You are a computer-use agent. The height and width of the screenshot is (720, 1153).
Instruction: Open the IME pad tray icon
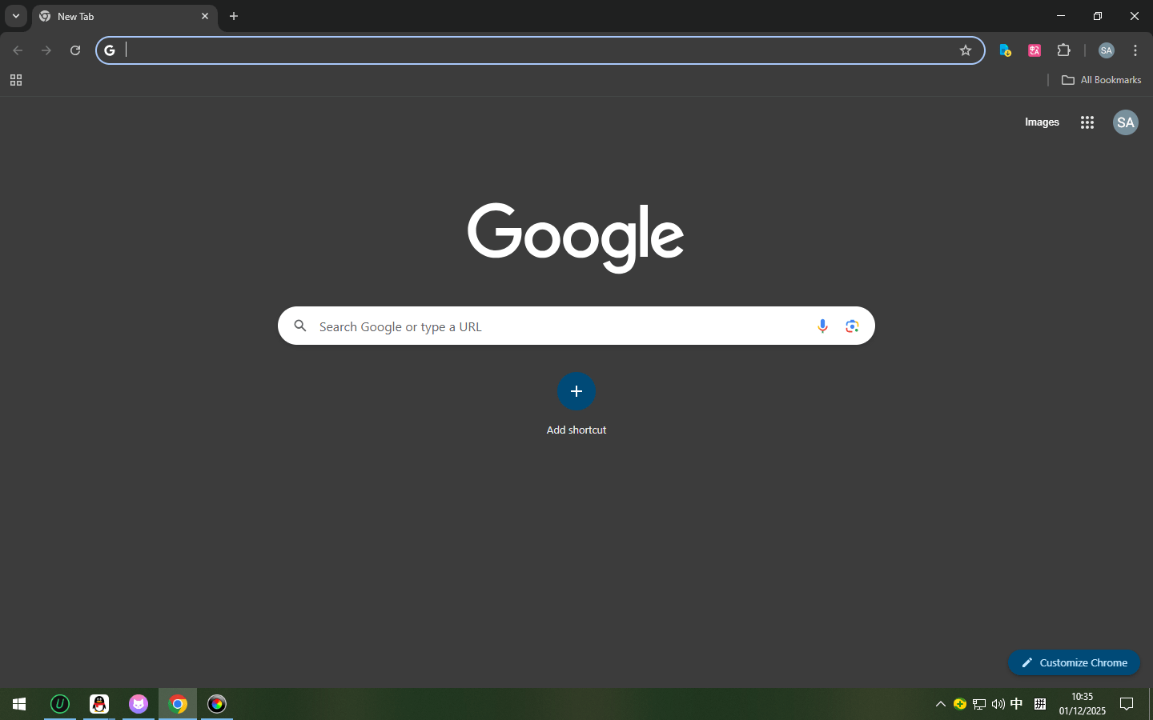tap(1040, 704)
